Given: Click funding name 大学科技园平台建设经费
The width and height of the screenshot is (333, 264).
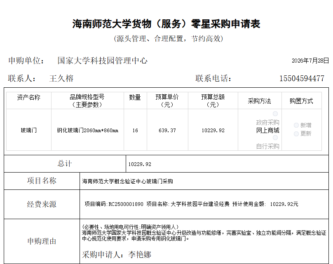Looking at the screenshot, I should pos(200,204).
